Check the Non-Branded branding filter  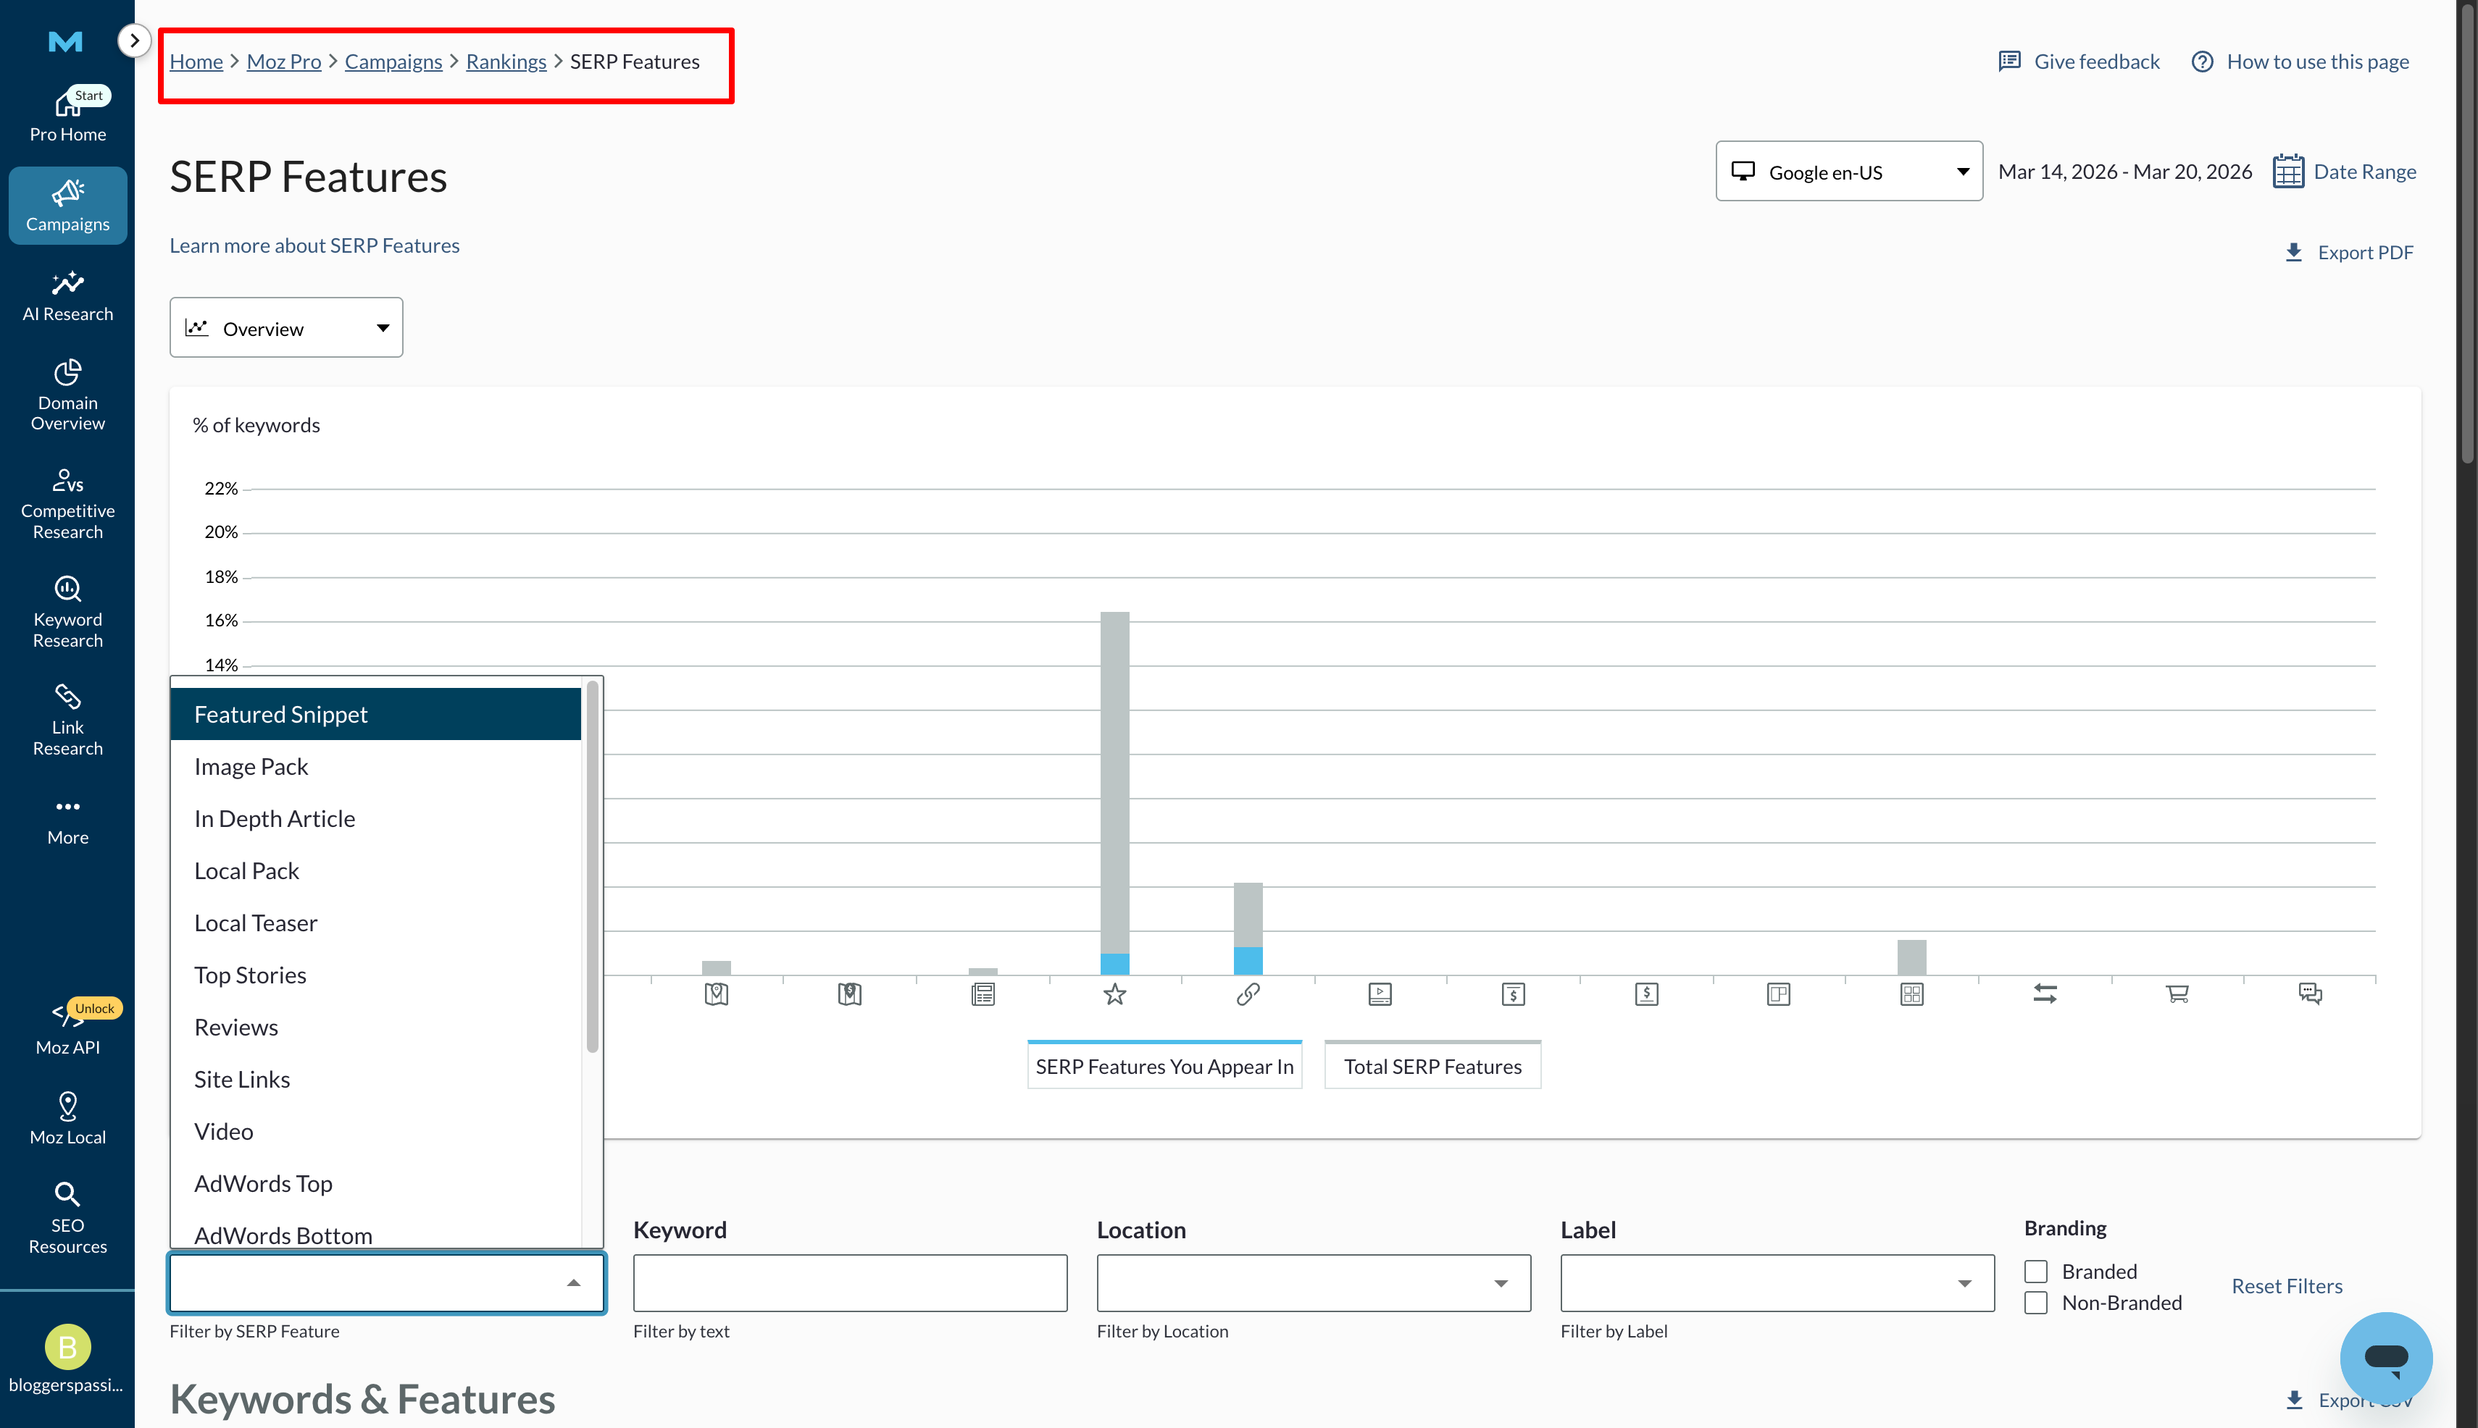tap(2035, 1303)
